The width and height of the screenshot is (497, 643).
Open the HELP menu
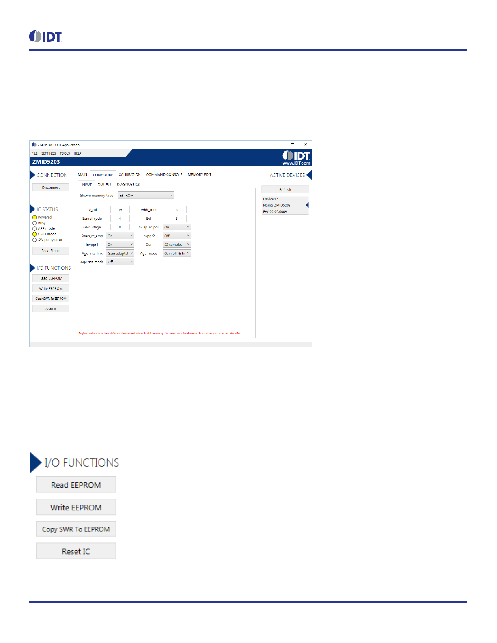click(x=77, y=153)
